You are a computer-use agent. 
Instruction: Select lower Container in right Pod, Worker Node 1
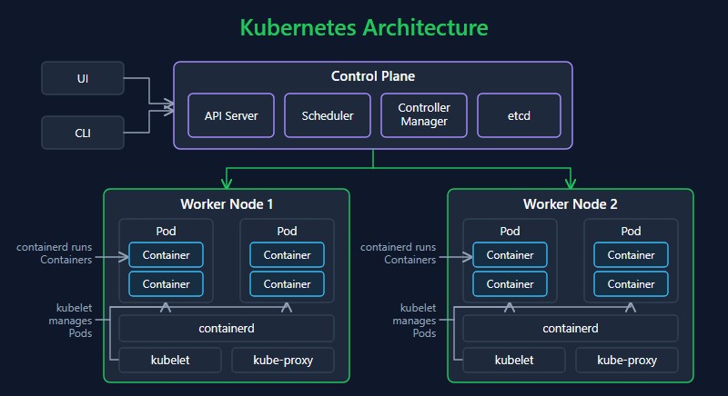[287, 284]
